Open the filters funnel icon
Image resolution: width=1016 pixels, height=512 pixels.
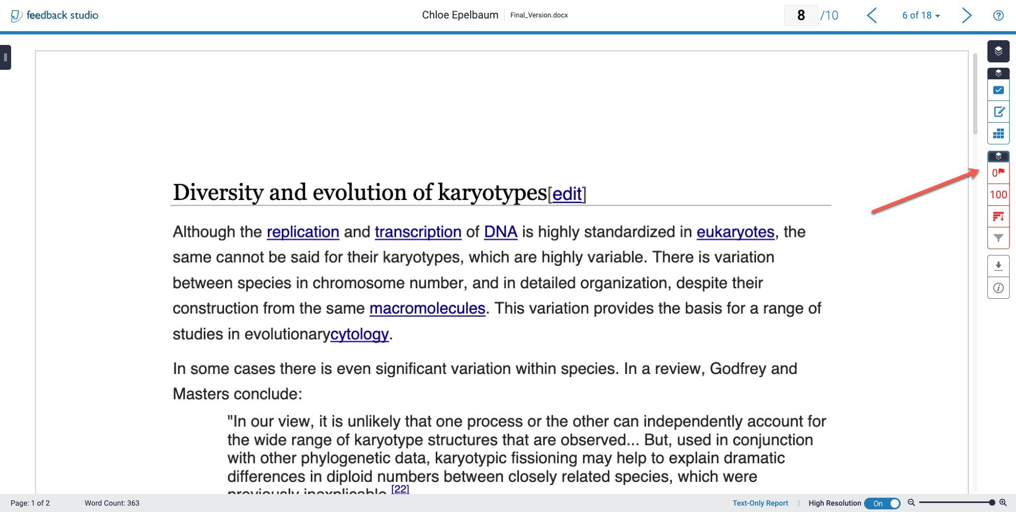[x=998, y=238]
